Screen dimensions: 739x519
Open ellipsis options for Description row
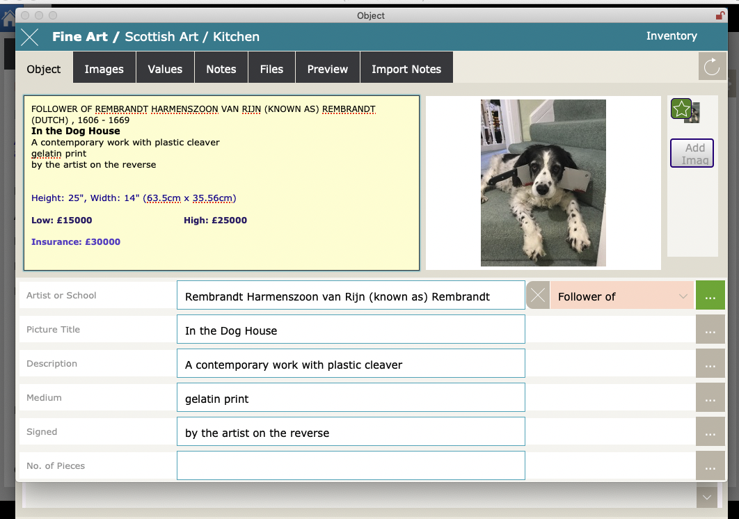tap(710, 364)
